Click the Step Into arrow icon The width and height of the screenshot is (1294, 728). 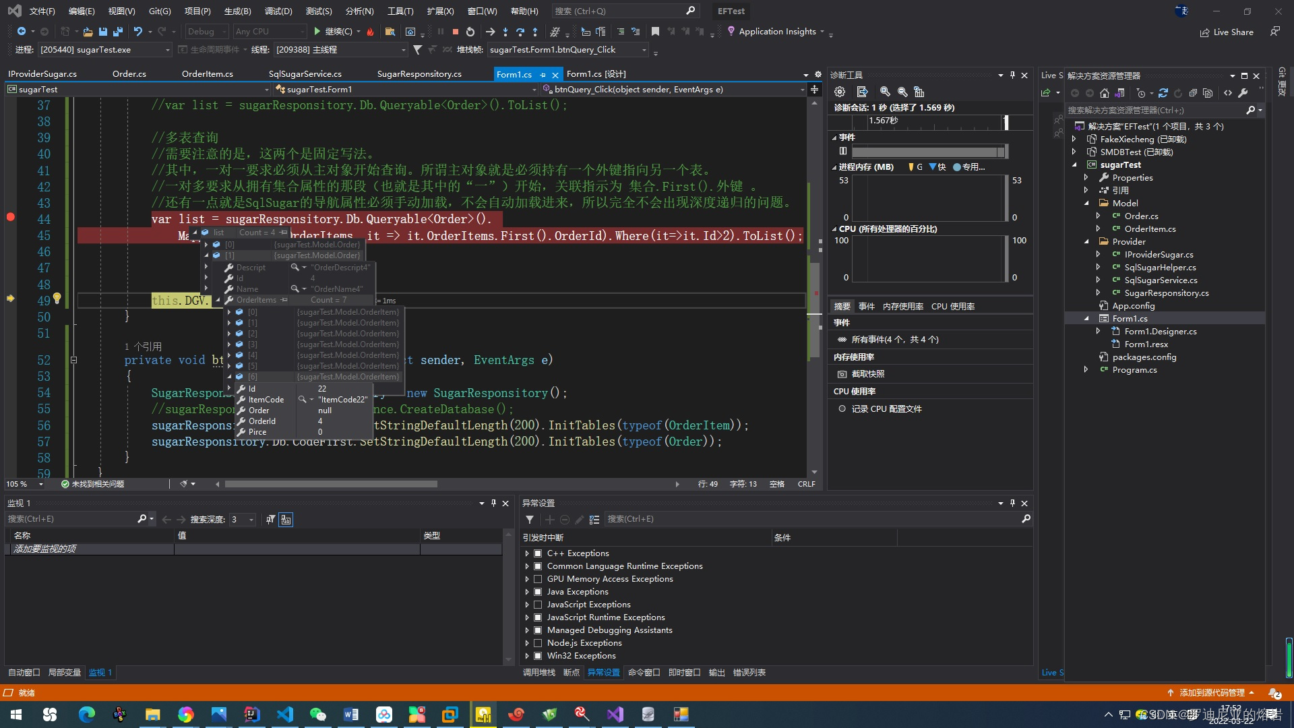pyautogui.click(x=505, y=32)
